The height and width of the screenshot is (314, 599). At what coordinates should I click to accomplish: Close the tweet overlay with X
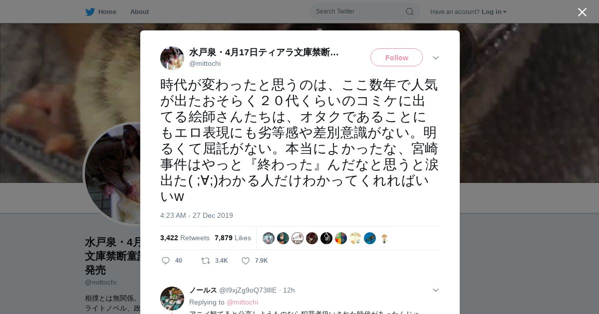pos(582,12)
